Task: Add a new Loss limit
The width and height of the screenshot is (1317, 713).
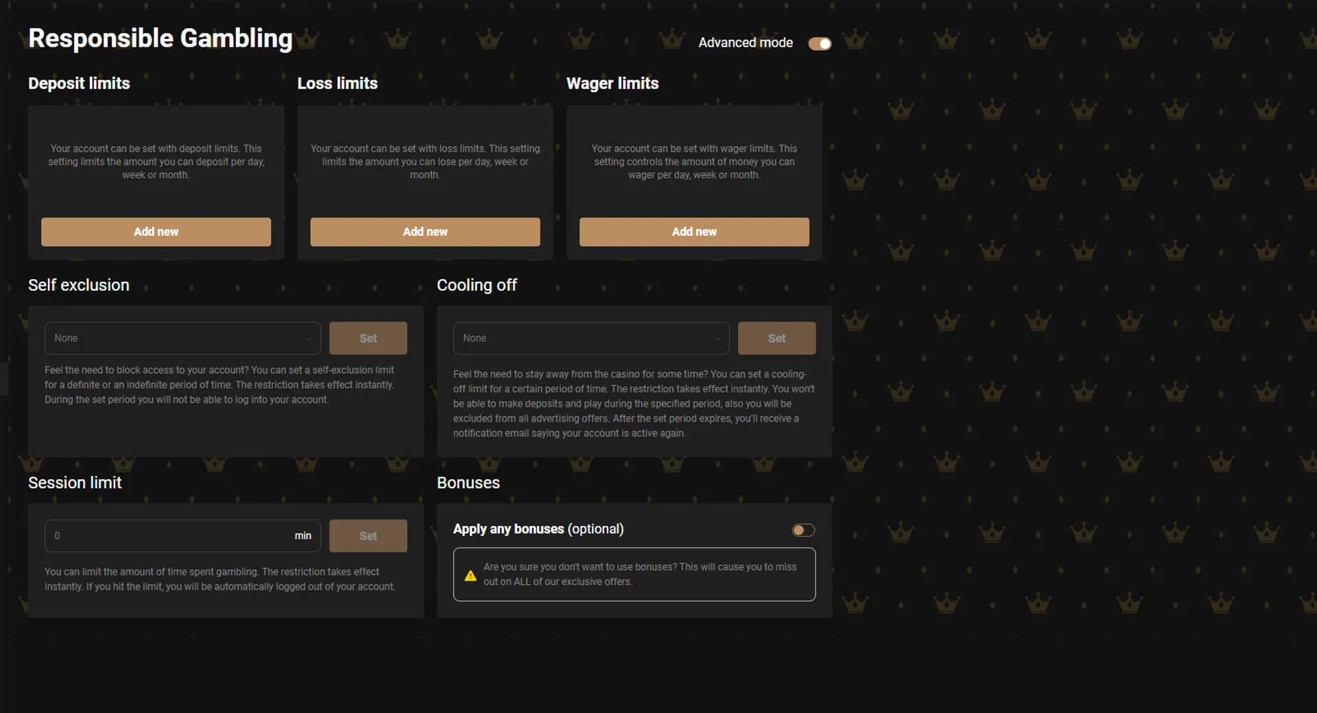Action: [x=425, y=232]
